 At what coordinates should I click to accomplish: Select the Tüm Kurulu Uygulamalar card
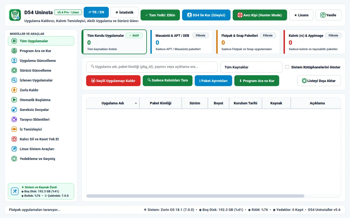114,42
